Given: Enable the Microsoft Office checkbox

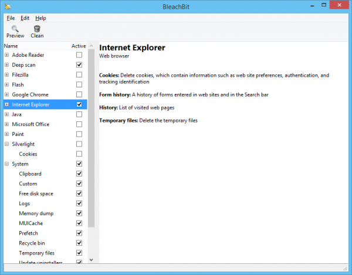Looking at the screenshot, I should pos(79,124).
